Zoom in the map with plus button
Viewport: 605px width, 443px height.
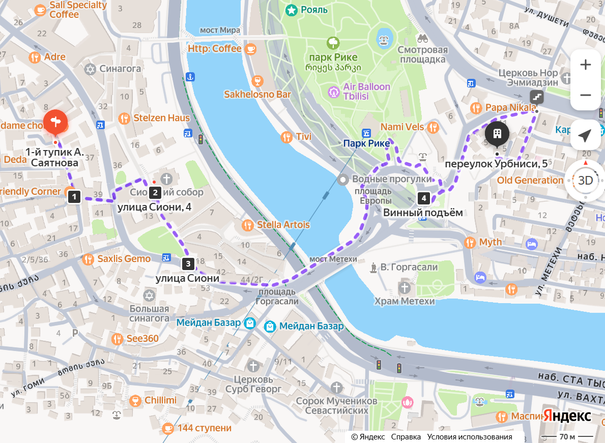(585, 65)
